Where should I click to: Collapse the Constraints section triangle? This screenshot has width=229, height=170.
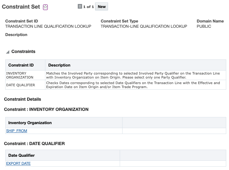coord(7,52)
